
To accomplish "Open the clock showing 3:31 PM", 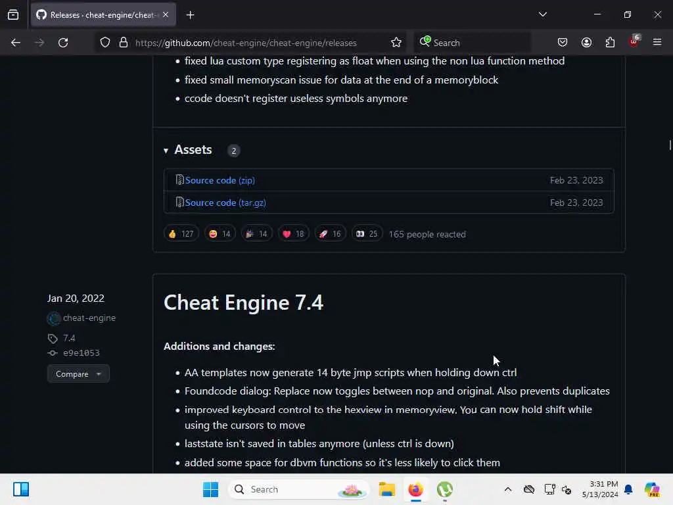I will [600, 489].
